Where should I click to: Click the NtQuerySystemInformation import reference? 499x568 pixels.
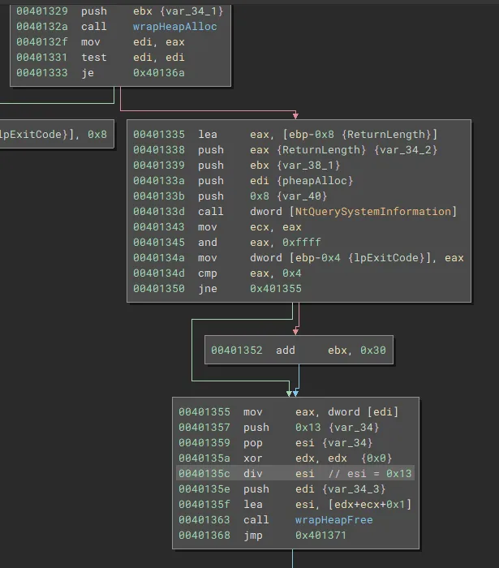pos(373,211)
